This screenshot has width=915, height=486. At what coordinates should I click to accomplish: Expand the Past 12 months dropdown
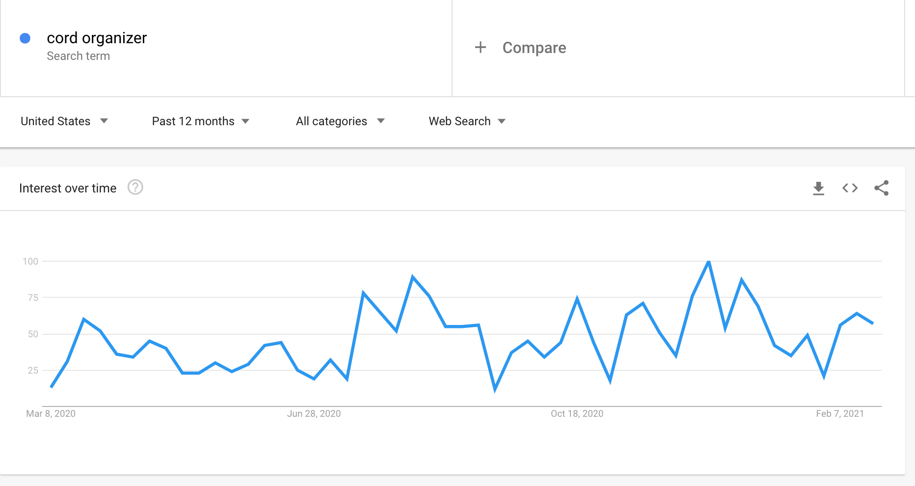click(x=200, y=121)
